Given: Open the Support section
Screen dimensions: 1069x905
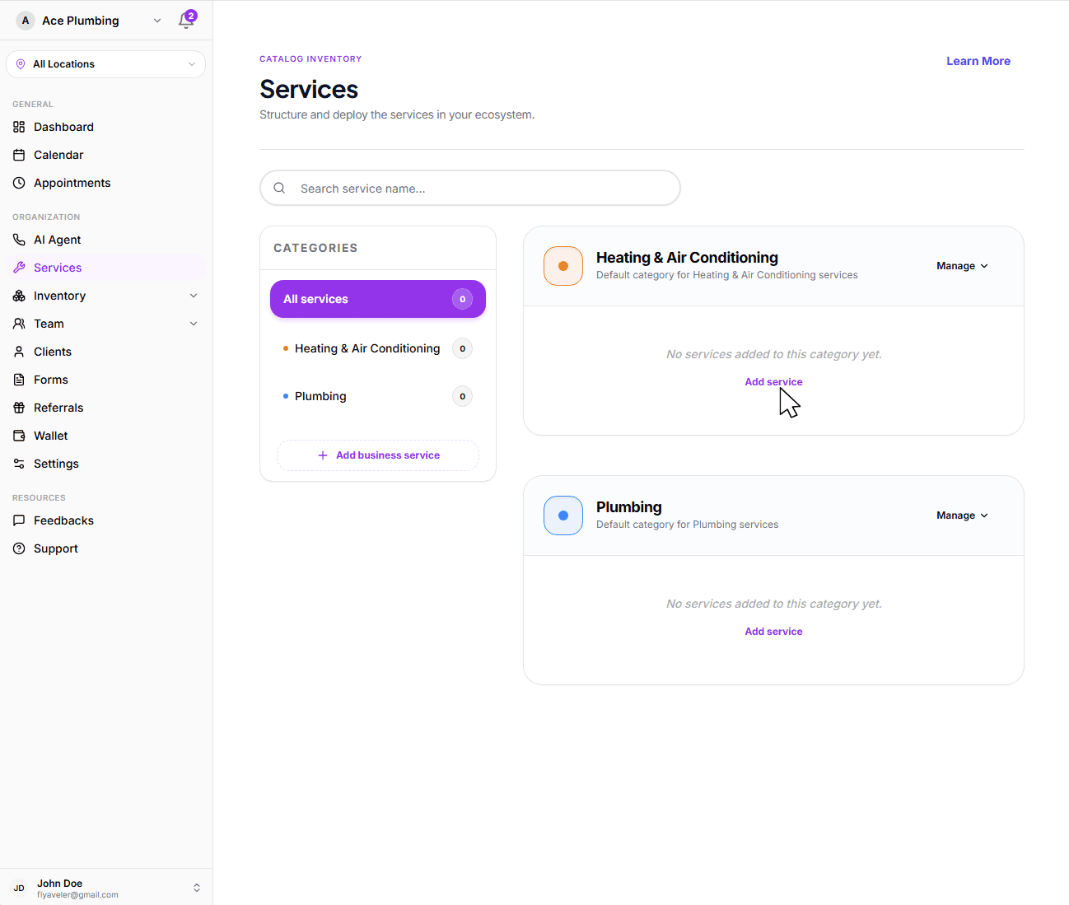Looking at the screenshot, I should point(55,548).
